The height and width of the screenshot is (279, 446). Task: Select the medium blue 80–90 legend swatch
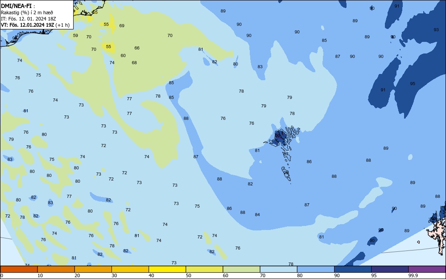316,269
